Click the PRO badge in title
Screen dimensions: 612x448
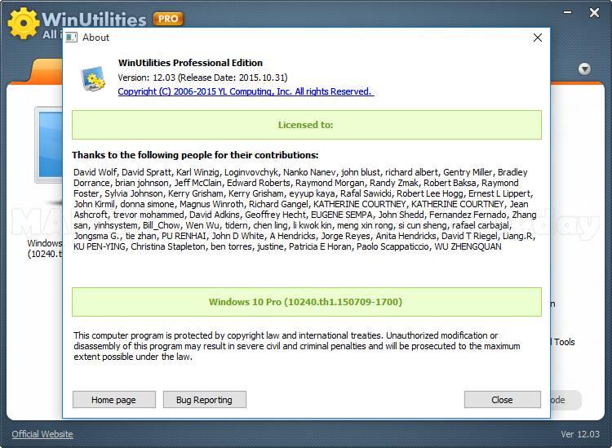[x=168, y=19]
